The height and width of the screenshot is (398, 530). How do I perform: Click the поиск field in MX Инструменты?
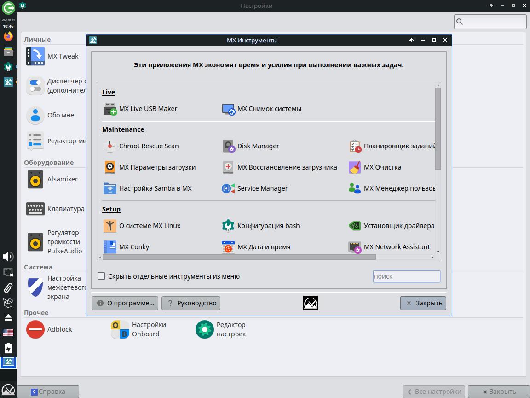tap(407, 276)
